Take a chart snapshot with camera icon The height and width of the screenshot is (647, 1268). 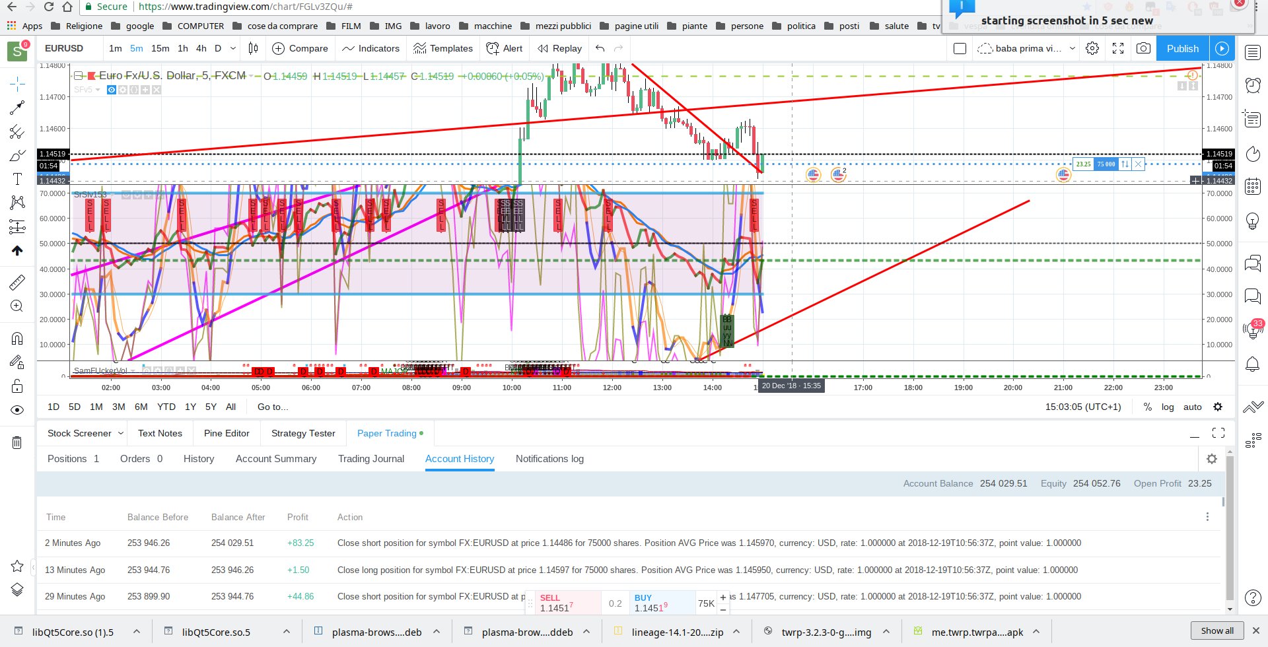(1143, 48)
